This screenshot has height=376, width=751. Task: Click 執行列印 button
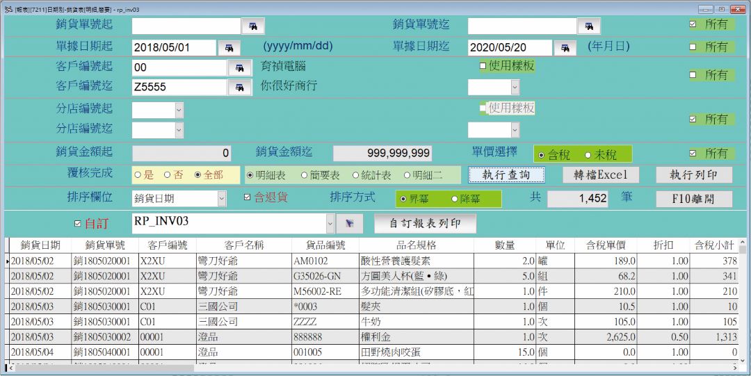tap(694, 175)
